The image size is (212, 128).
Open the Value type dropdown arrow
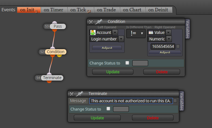(168, 32)
